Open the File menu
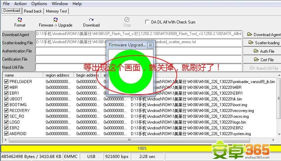The image size is (281, 161). [x=6, y=4]
